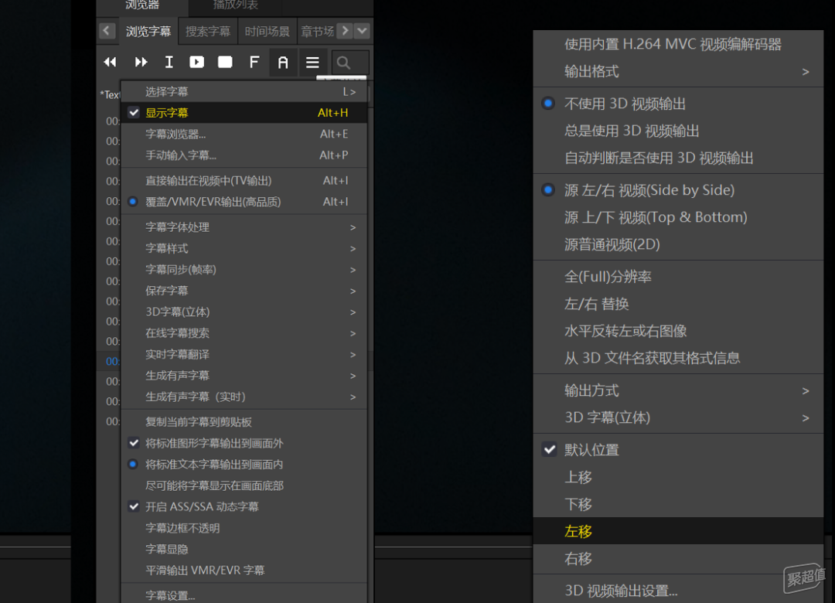Viewport: 835px width, 603px height.
Task: Open the tab list dropdown arrow
Action: (362, 31)
